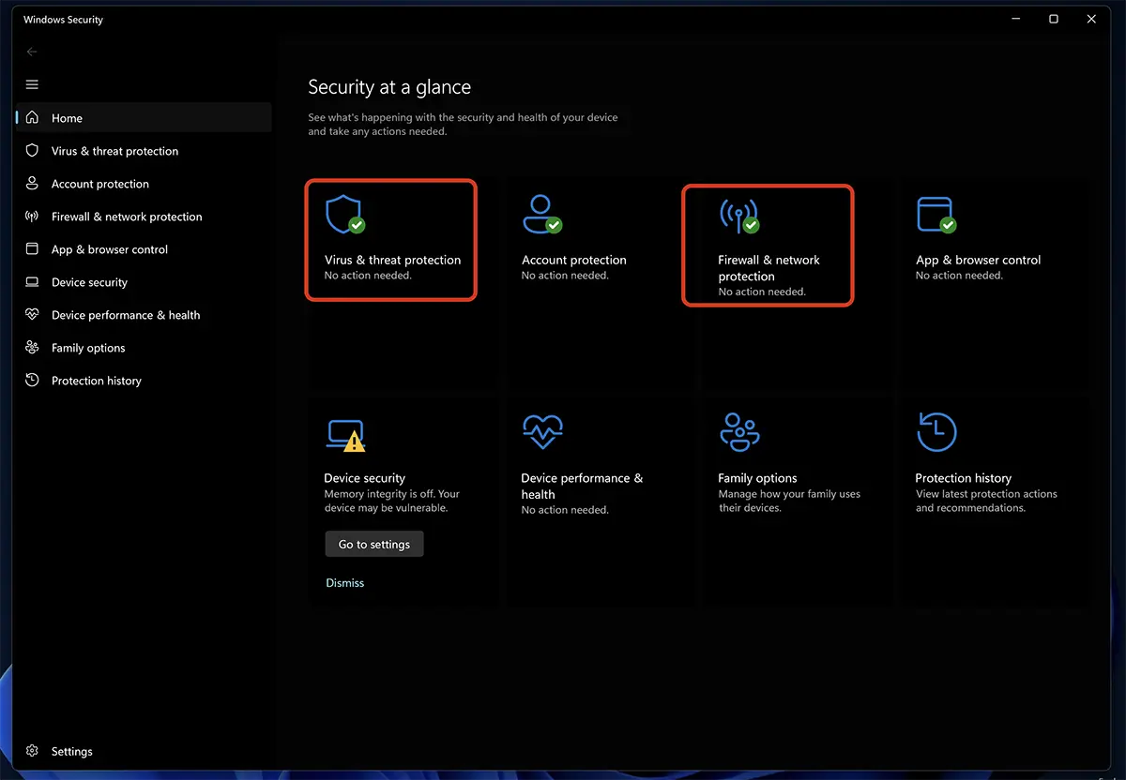Open the Protection history clock card icon
Viewport: 1126px width, 780px height.
[x=936, y=432]
